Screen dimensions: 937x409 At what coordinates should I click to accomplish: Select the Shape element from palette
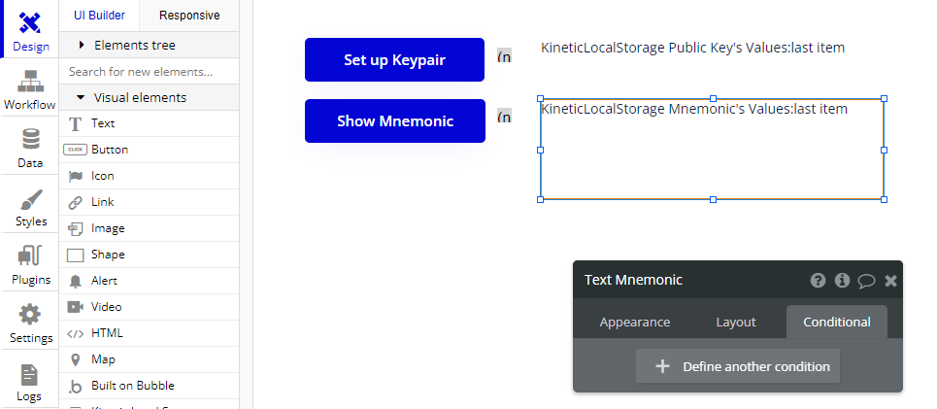pos(107,255)
